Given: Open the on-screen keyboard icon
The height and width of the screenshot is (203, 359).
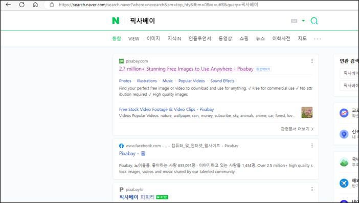Looking at the screenshot, I should coord(294,21).
